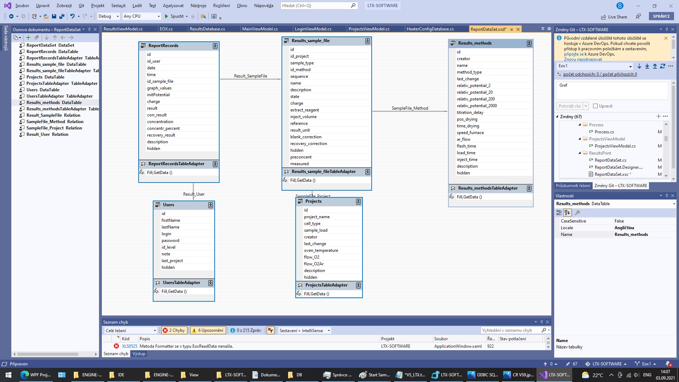The width and height of the screenshot is (679, 382).
Task: Click the Navigate Backward toolbar arrow
Action: click(11, 16)
